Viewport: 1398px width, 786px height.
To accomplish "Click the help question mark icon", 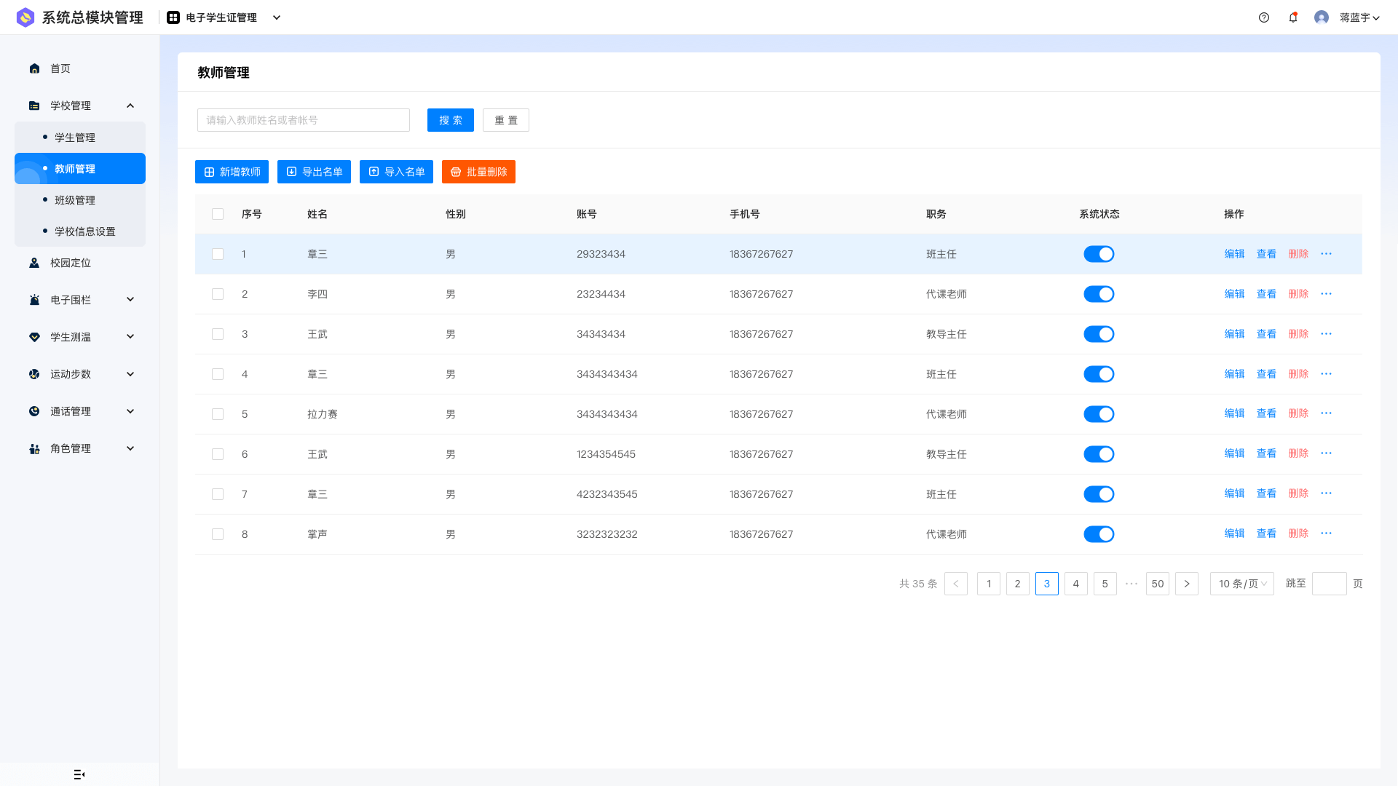I will coord(1264,17).
